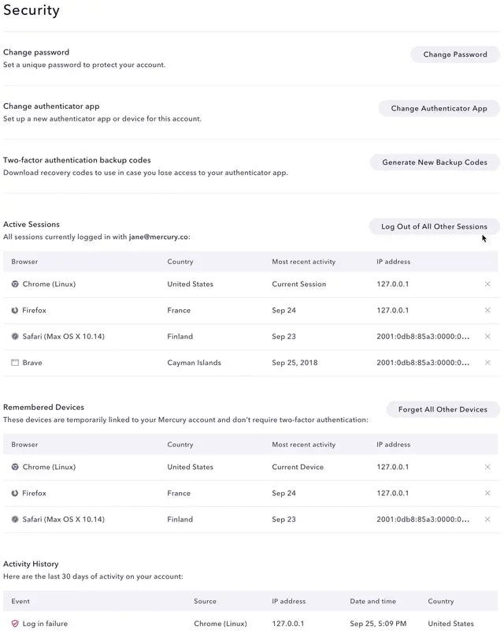
Task: Click the truncated IPv6 address of Safari session
Action: (x=423, y=337)
